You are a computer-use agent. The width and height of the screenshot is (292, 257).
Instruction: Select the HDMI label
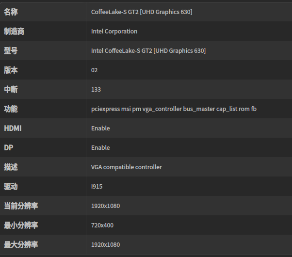pos(13,128)
